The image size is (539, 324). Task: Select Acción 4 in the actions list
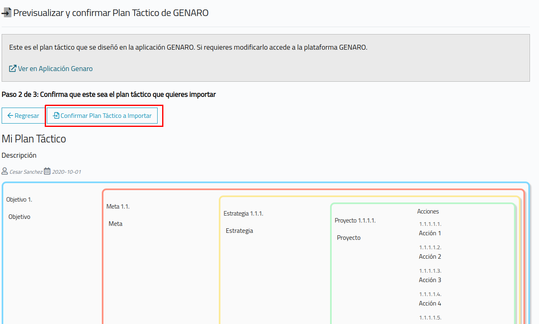click(x=430, y=303)
